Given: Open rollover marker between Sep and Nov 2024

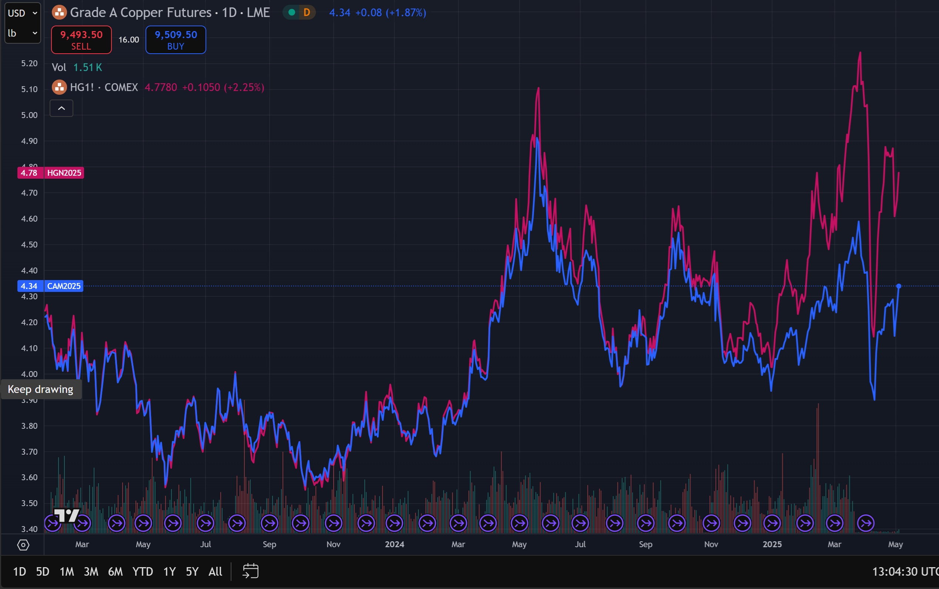Looking at the screenshot, I should (x=677, y=523).
